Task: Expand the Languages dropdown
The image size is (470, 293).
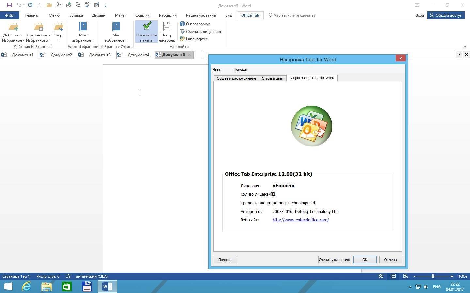Action: [x=194, y=39]
